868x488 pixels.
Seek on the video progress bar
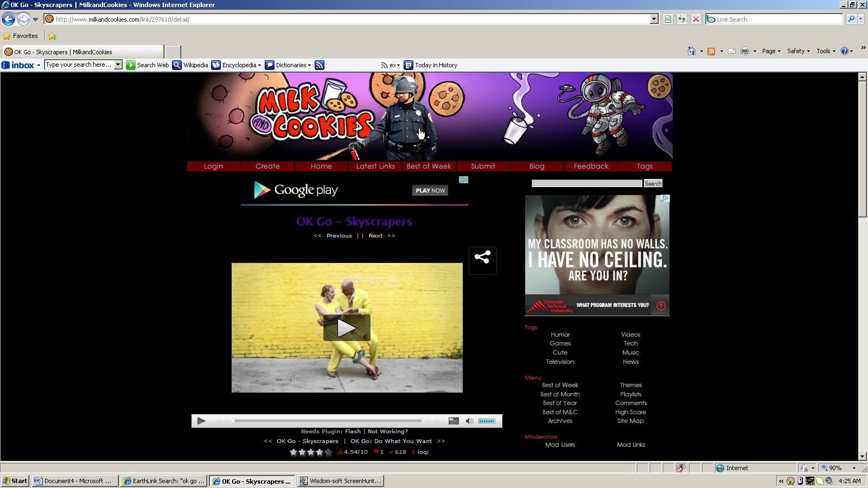(x=328, y=421)
